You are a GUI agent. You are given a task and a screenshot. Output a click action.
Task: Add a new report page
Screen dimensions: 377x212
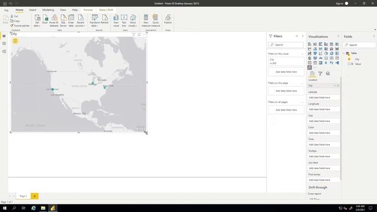click(x=35, y=196)
